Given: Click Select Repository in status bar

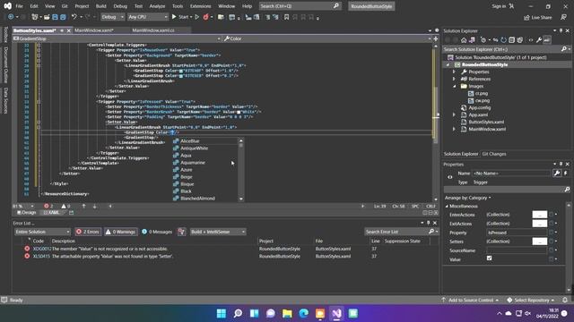Looking at the screenshot, I should [x=532, y=301].
